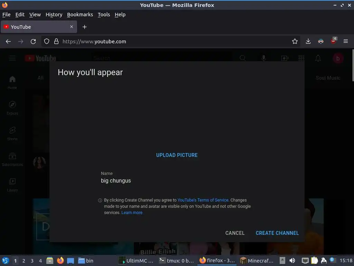Open the History menu
354x266 pixels.
coord(54,15)
